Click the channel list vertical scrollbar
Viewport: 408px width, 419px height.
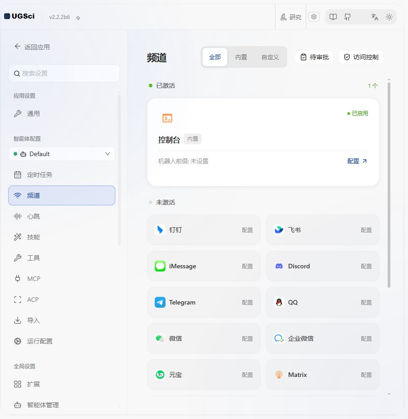pyautogui.click(x=389, y=185)
